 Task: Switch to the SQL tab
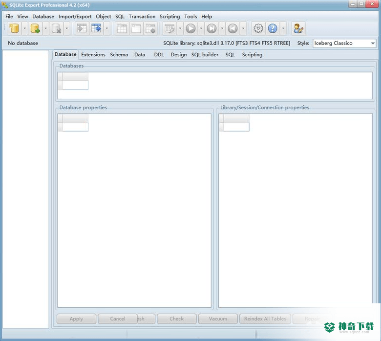pyautogui.click(x=230, y=55)
